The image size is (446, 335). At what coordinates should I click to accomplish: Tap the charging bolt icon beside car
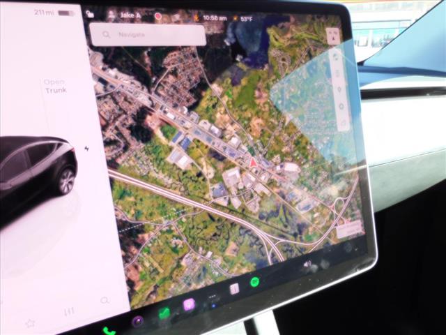pos(86,149)
